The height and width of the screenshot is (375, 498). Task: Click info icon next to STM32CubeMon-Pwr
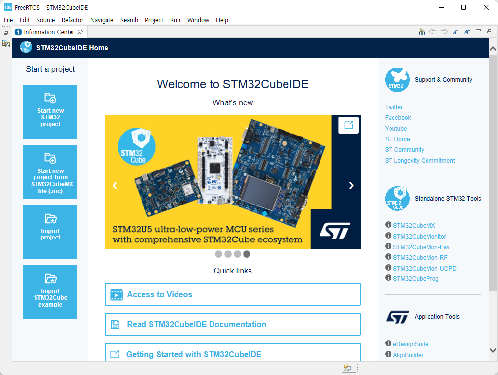tap(388, 246)
